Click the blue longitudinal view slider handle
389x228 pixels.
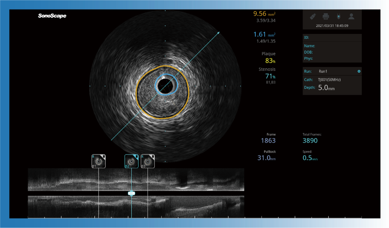coord(131,193)
